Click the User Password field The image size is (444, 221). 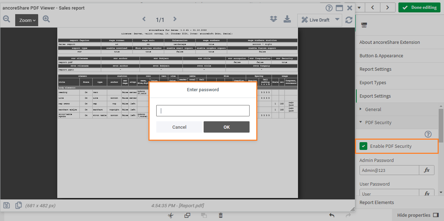[389, 193]
